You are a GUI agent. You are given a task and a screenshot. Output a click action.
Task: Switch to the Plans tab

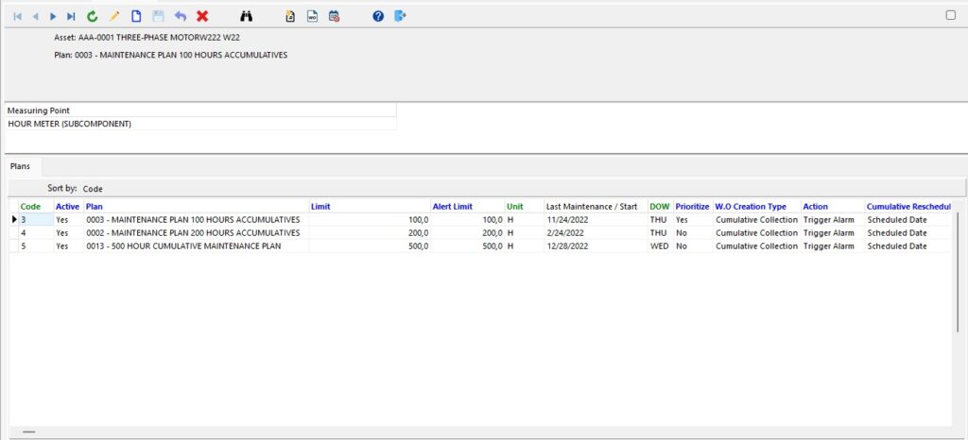tap(21, 166)
